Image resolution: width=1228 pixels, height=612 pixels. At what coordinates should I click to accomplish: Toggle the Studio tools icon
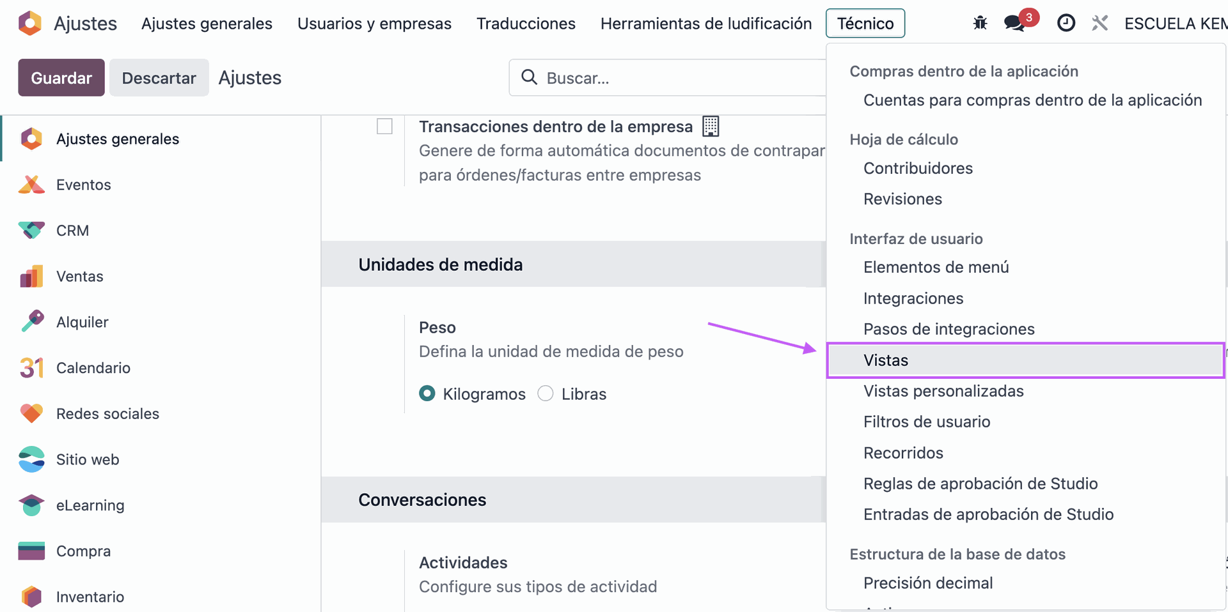pyautogui.click(x=1099, y=24)
